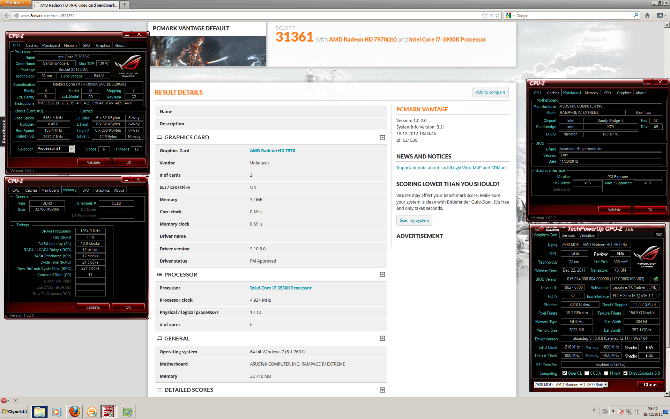Click the FI language indicator
Screen dimensions: 670x419
[595, 411]
